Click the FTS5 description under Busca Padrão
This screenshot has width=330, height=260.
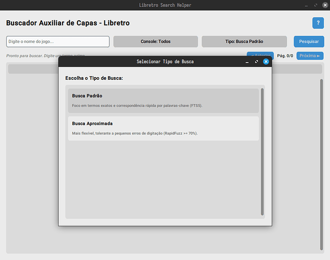tap(137, 106)
